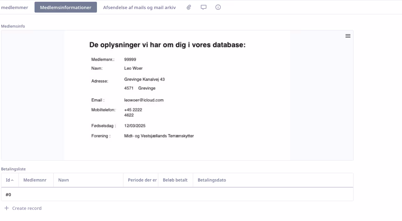Viewport: 402px width, 221px height.
Task: Click the mobile number +45 2222 4622
Action: (133, 112)
